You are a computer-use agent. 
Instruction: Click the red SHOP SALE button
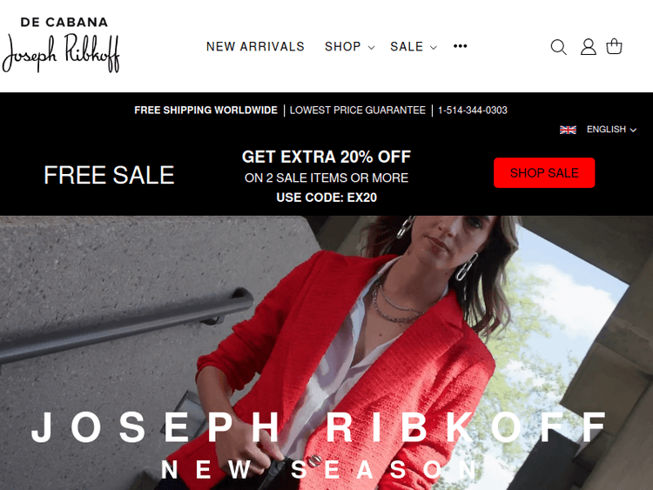coord(544,173)
